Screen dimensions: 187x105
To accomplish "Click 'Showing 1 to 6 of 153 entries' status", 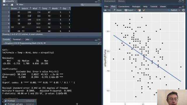I will [22, 34].
